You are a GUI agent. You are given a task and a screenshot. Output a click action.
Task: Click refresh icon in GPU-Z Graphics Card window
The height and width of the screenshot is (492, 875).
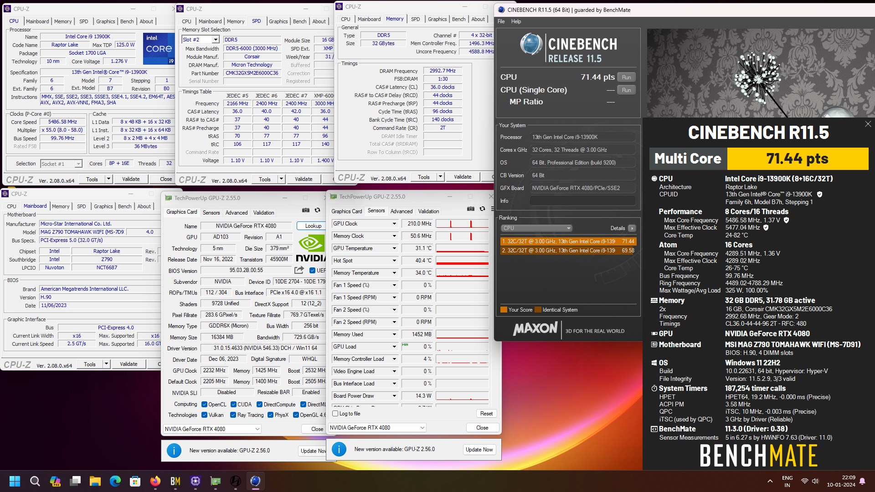pyautogui.click(x=318, y=210)
